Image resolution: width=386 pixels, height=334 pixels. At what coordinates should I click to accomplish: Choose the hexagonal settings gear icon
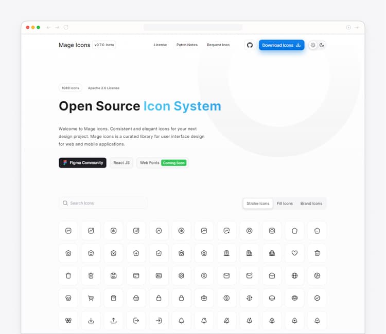click(182, 275)
